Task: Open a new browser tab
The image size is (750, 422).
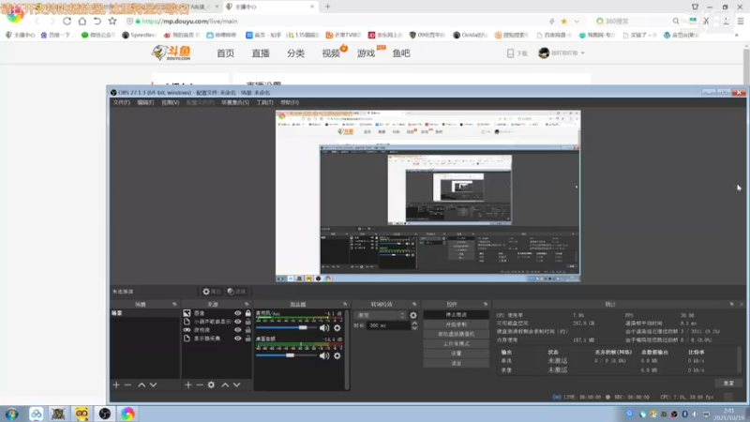Action: [x=327, y=7]
